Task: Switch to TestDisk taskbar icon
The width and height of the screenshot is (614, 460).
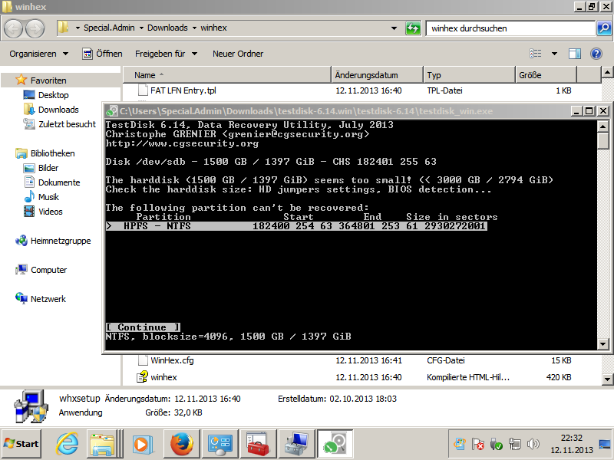Action: coord(335,444)
